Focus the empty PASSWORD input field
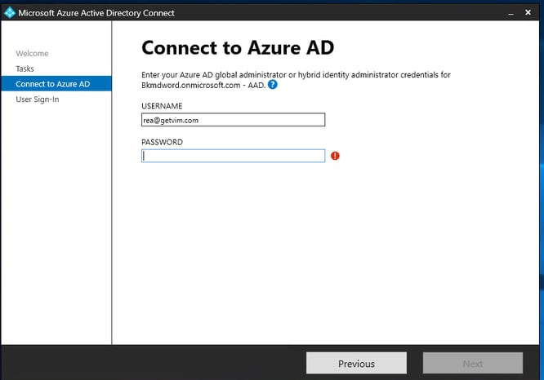This screenshot has width=544, height=380. point(233,156)
